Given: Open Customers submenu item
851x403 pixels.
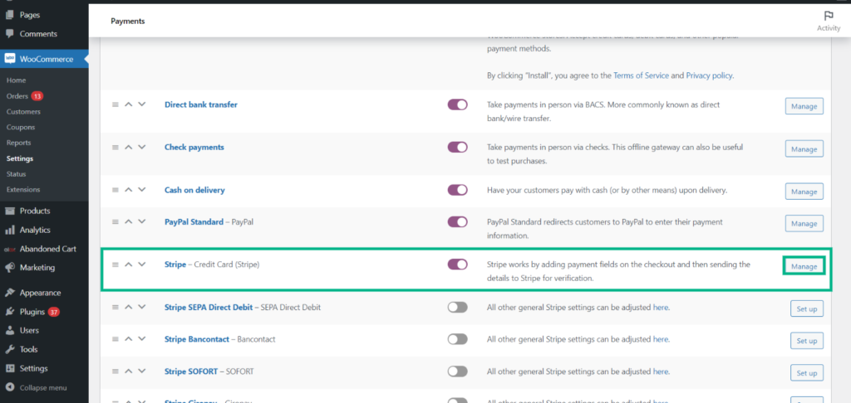Looking at the screenshot, I should tap(23, 112).
